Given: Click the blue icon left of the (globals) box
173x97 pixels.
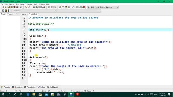Looking at the screenshot, I should click(x=9, y=11).
